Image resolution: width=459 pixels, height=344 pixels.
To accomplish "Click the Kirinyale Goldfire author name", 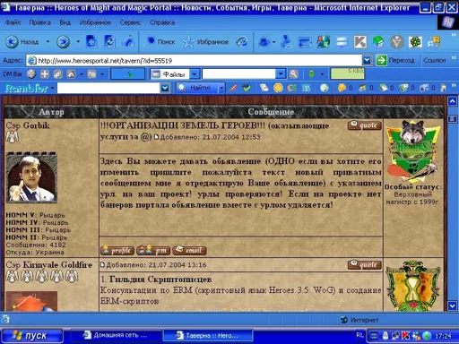I will (57, 264).
